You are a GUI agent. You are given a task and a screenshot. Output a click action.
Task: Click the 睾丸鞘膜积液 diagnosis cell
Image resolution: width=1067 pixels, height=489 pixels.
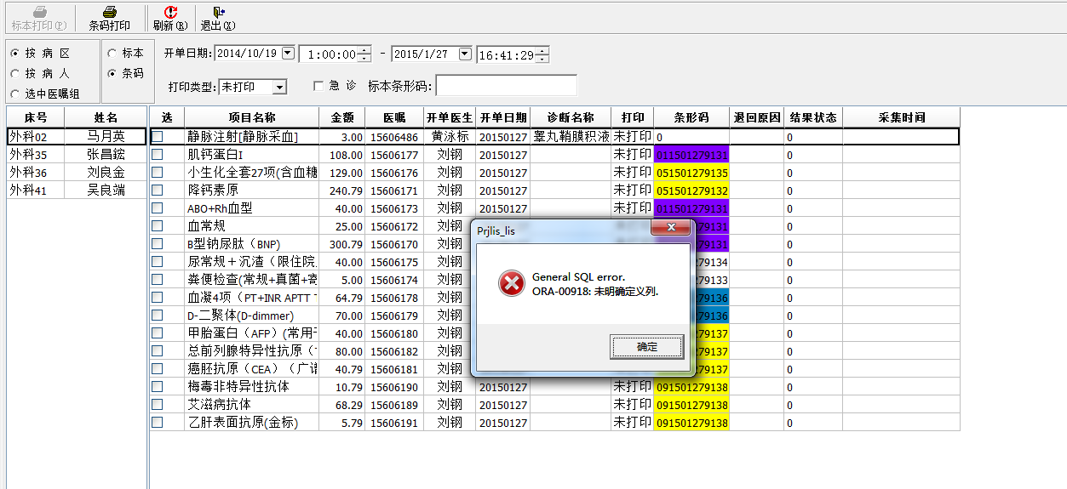coord(571,136)
